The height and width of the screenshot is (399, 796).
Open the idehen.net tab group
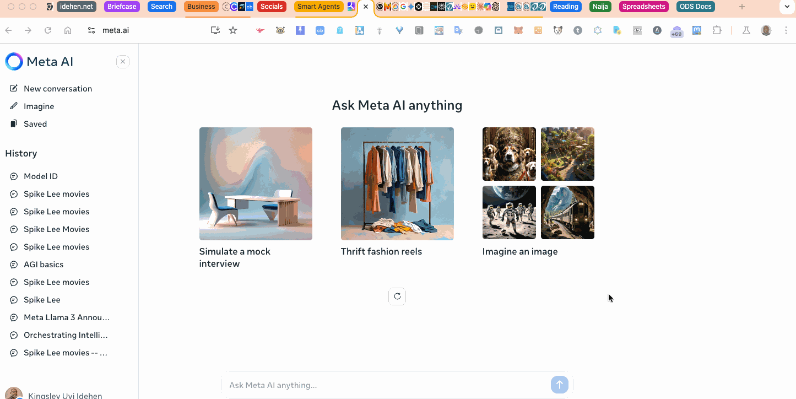click(77, 7)
